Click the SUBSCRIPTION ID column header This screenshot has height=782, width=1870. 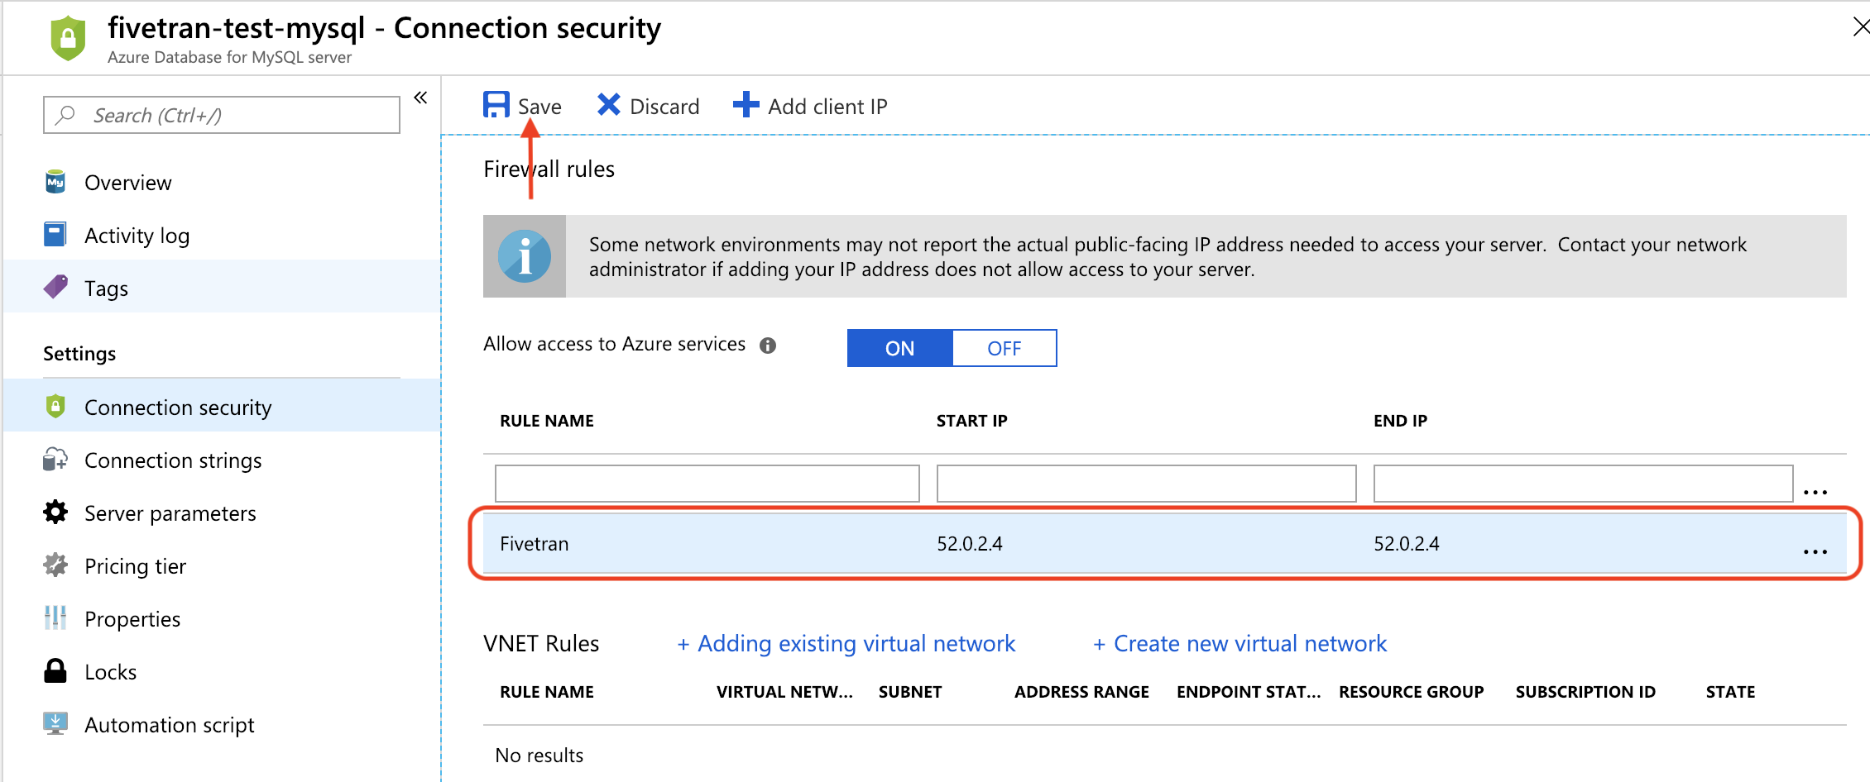click(x=1585, y=692)
